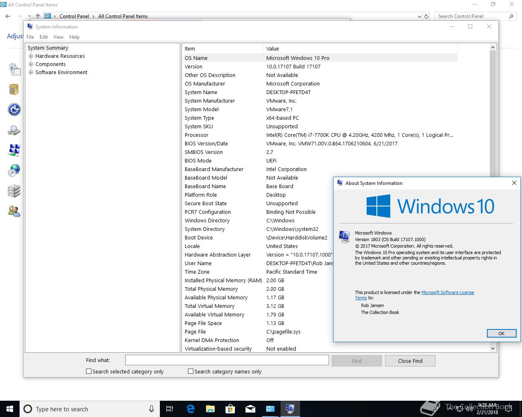The width and height of the screenshot is (522, 417).
Task: Open the chevron after the Control Panel breadcrumb
Action: (x=94, y=16)
